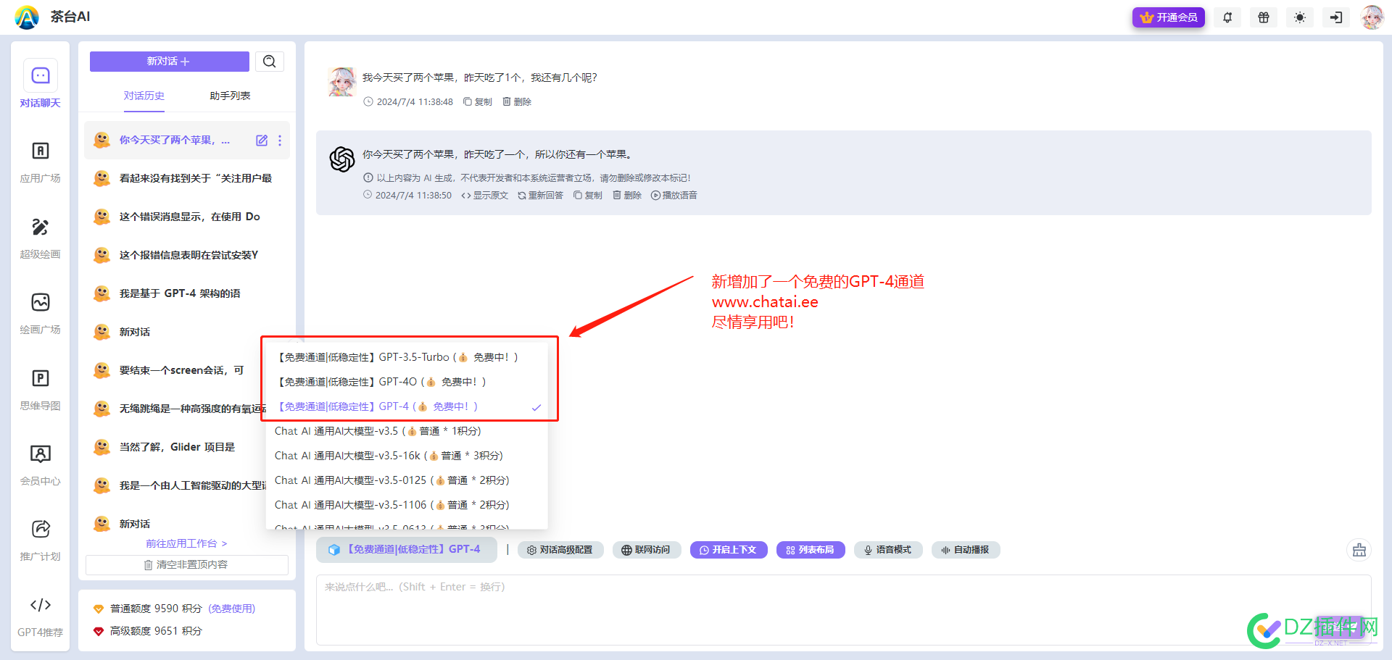Open the 对话聊天 chat section
Image resolution: width=1392 pixels, height=660 pixels.
(x=41, y=84)
